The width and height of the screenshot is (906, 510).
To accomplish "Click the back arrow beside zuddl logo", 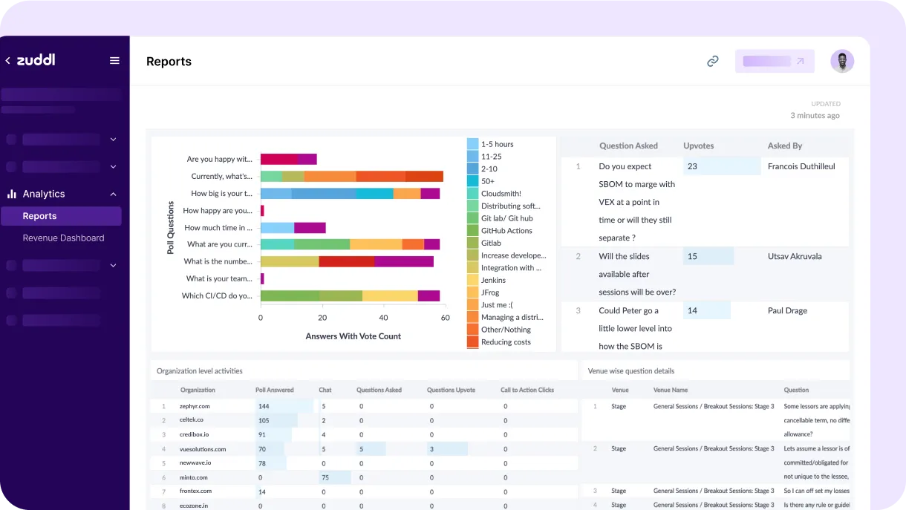I will (7, 61).
